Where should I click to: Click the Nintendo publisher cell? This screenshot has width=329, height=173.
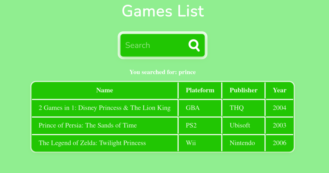[x=244, y=143]
